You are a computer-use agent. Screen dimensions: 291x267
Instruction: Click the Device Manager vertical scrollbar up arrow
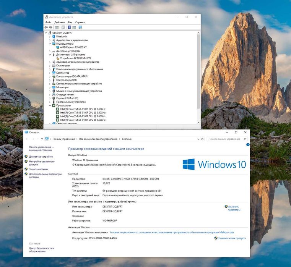[x=198, y=33]
